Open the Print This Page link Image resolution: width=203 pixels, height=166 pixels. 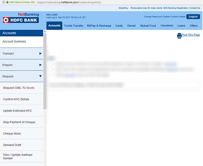191,35
